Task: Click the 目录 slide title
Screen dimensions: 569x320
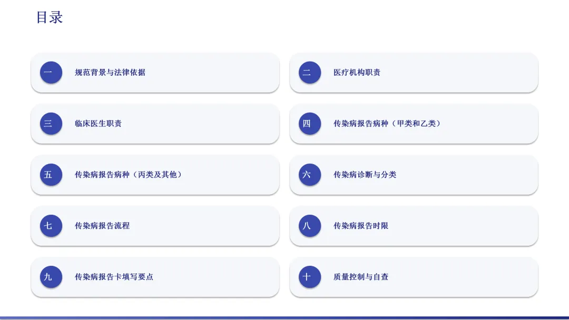Action: (50, 17)
